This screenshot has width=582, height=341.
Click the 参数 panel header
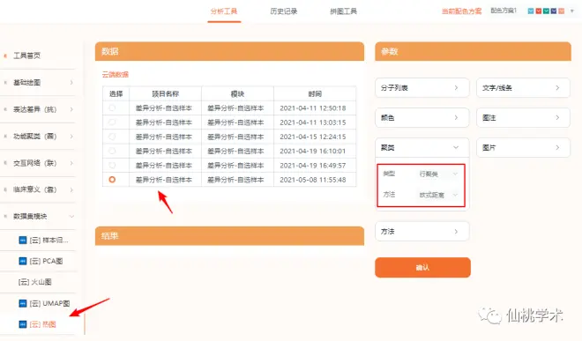point(473,51)
